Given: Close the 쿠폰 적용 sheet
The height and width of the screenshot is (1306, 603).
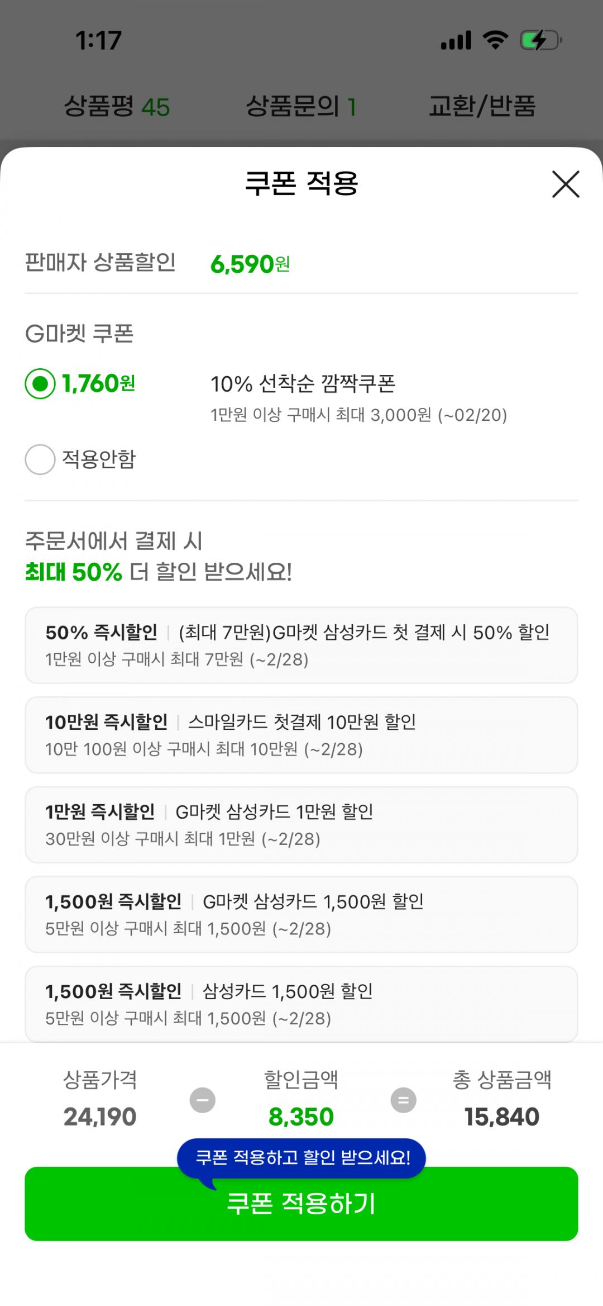Looking at the screenshot, I should pos(565,184).
